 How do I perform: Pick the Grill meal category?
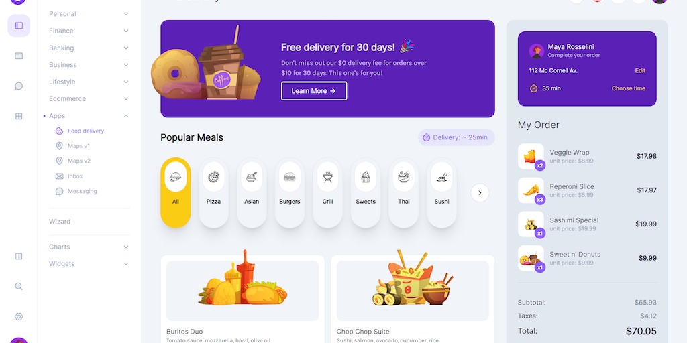tap(327, 192)
